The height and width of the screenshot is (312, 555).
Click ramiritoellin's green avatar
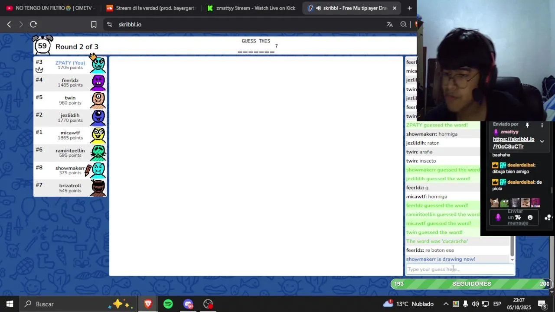pos(98,153)
